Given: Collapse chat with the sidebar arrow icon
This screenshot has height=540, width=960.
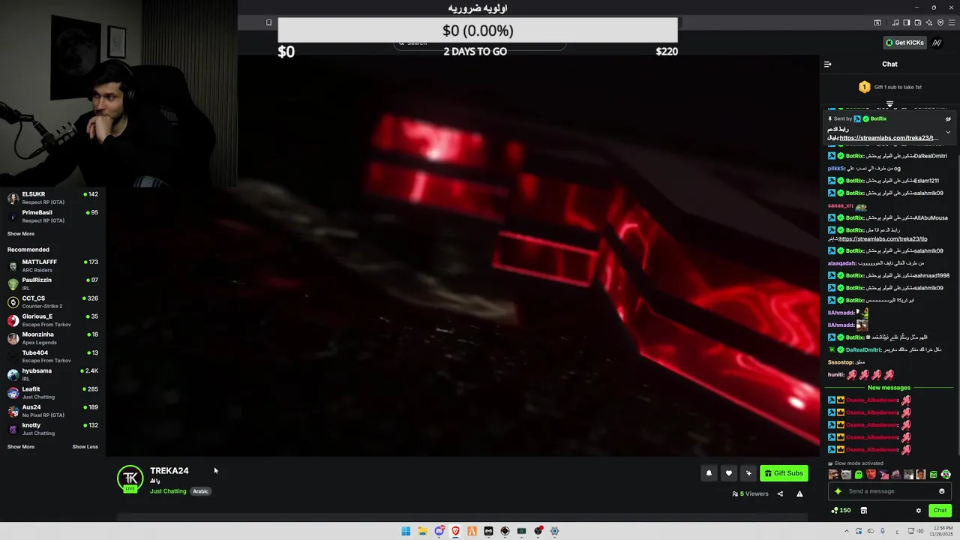Looking at the screenshot, I should pos(827,64).
